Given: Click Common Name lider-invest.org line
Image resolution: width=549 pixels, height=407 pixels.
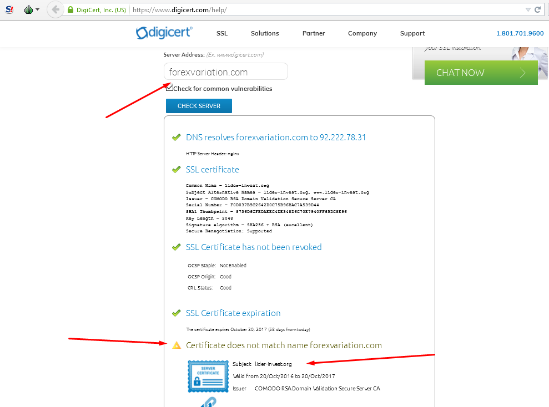Looking at the screenshot, I should click(228, 186).
